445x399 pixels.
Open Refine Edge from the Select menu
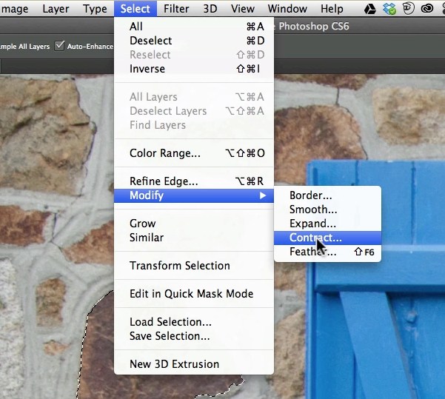point(164,181)
